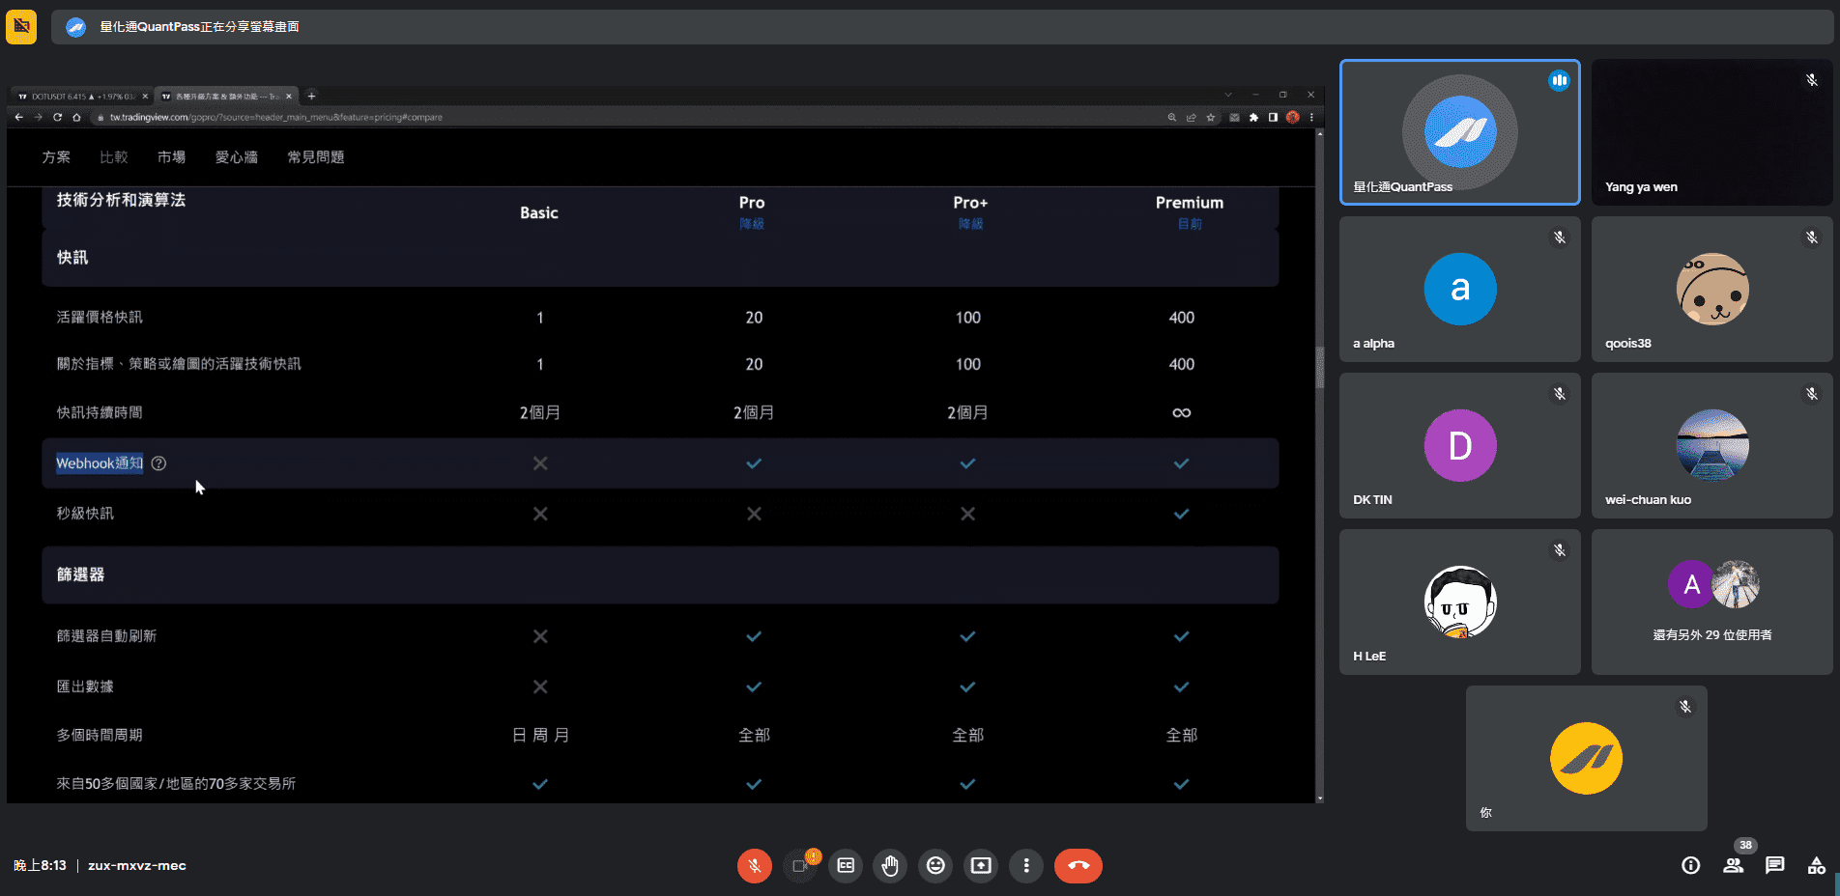
Task: Toggle closed captions button
Action: [846, 865]
